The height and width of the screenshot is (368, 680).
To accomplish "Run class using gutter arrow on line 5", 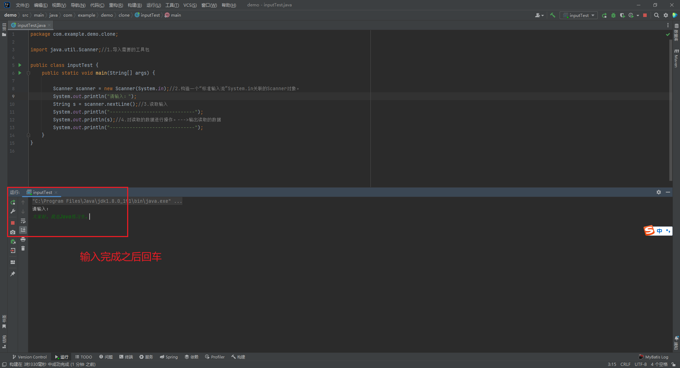I will (20, 65).
